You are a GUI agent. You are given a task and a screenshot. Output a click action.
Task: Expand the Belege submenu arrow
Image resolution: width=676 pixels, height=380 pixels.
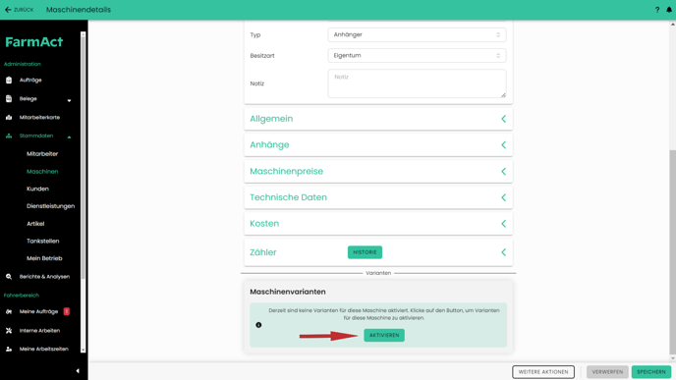click(69, 100)
